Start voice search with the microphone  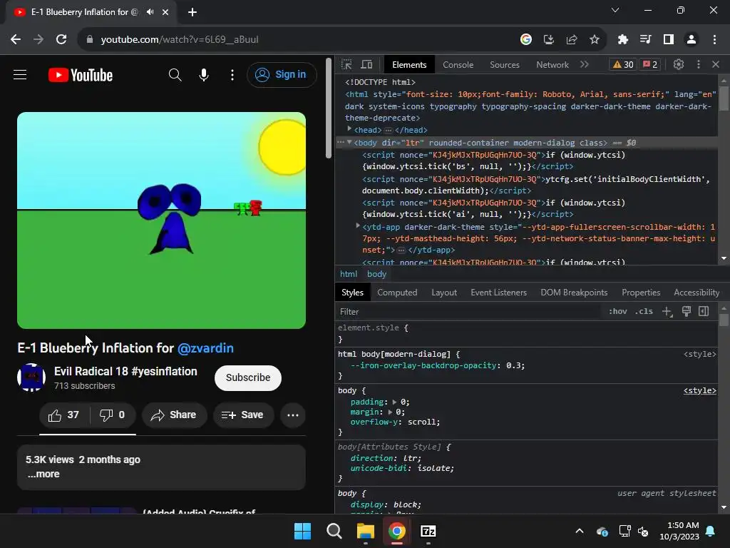(204, 74)
